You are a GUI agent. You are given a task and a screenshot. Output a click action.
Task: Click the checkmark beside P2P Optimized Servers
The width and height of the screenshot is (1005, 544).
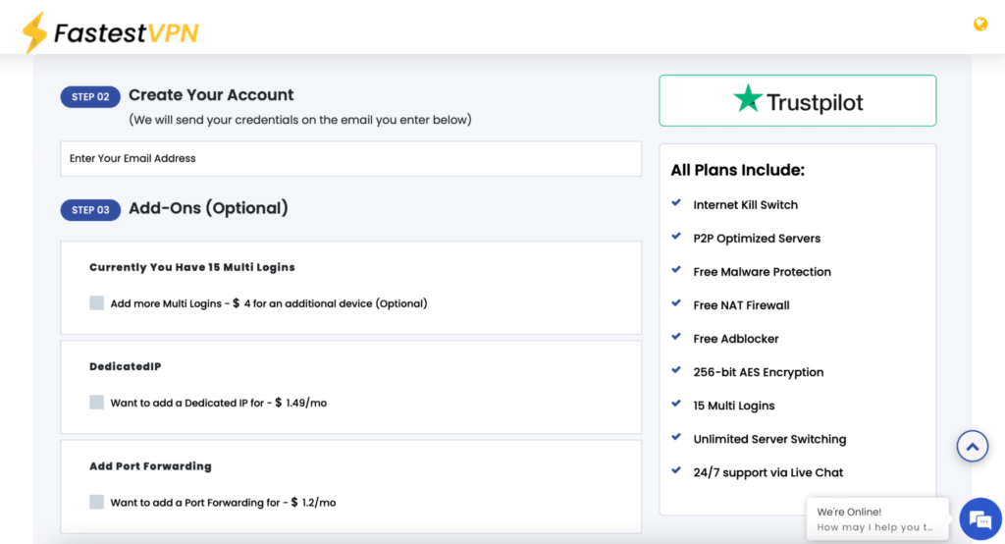coord(676,236)
